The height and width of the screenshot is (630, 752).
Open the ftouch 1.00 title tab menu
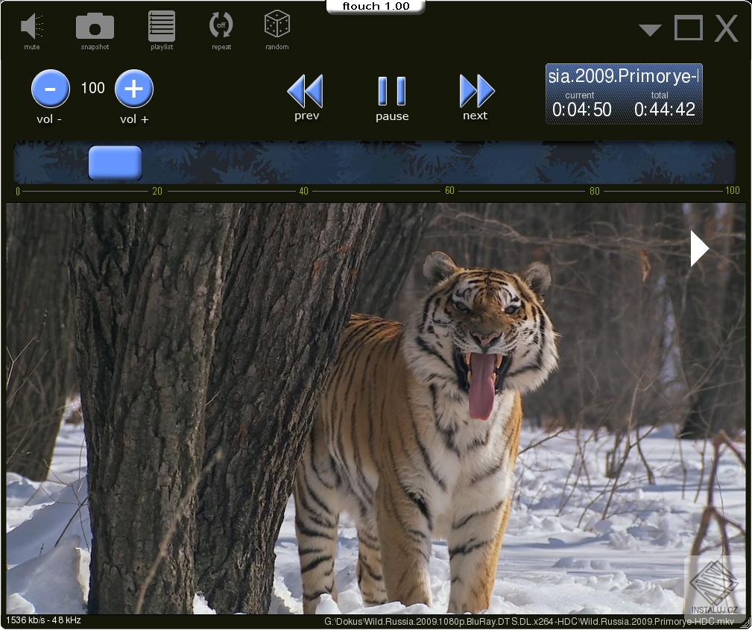tap(376, 6)
